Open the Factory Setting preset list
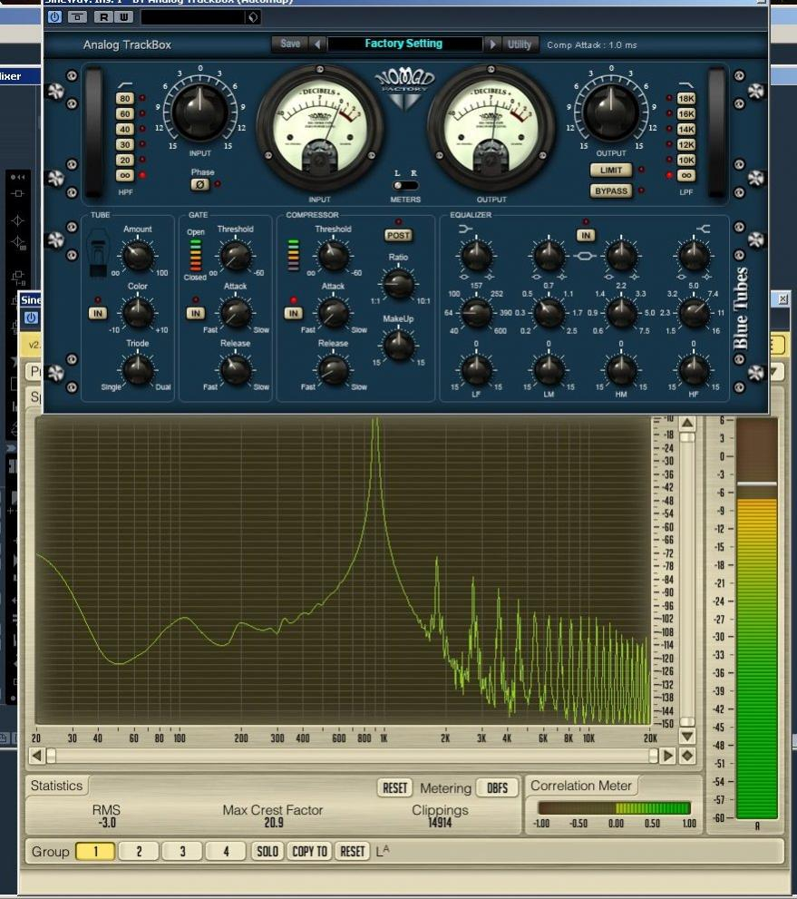Viewport: 797px width, 899px height. 403,44
